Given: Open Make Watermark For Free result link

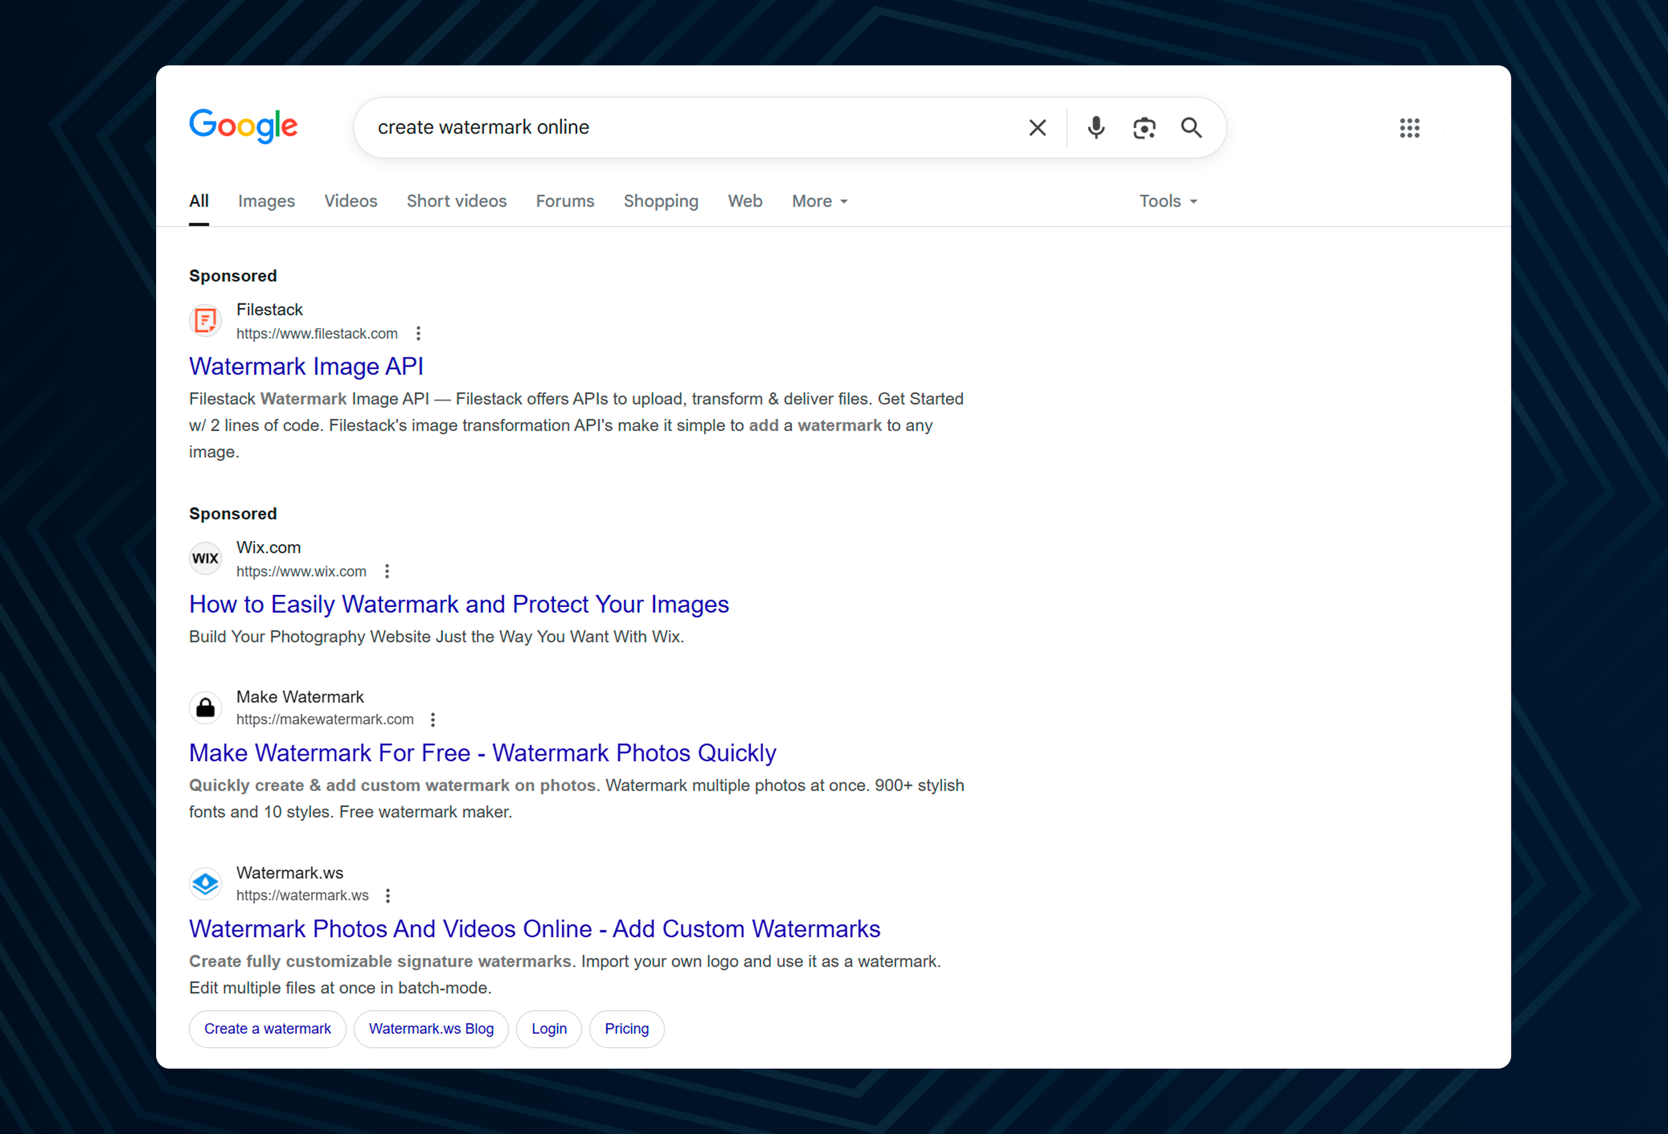Looking at the screenshot, I should pos(482,753).
